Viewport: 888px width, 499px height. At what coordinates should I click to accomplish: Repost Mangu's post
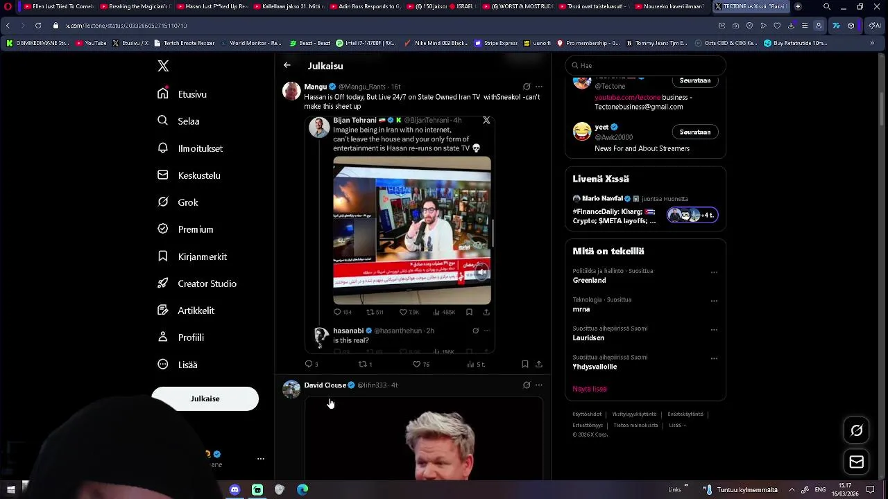tap(365, 364)
